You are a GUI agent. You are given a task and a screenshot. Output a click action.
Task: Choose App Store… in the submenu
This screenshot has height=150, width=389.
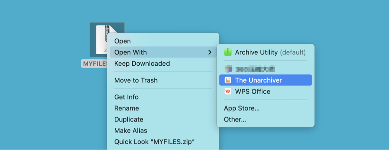point(265,108)
